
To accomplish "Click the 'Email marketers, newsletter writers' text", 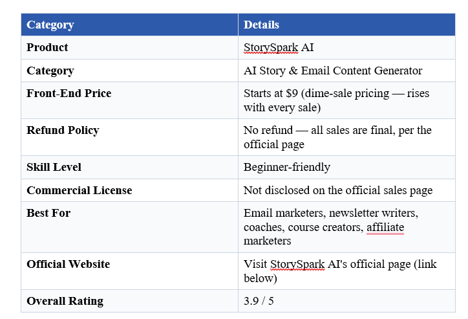I will point(331,213).
